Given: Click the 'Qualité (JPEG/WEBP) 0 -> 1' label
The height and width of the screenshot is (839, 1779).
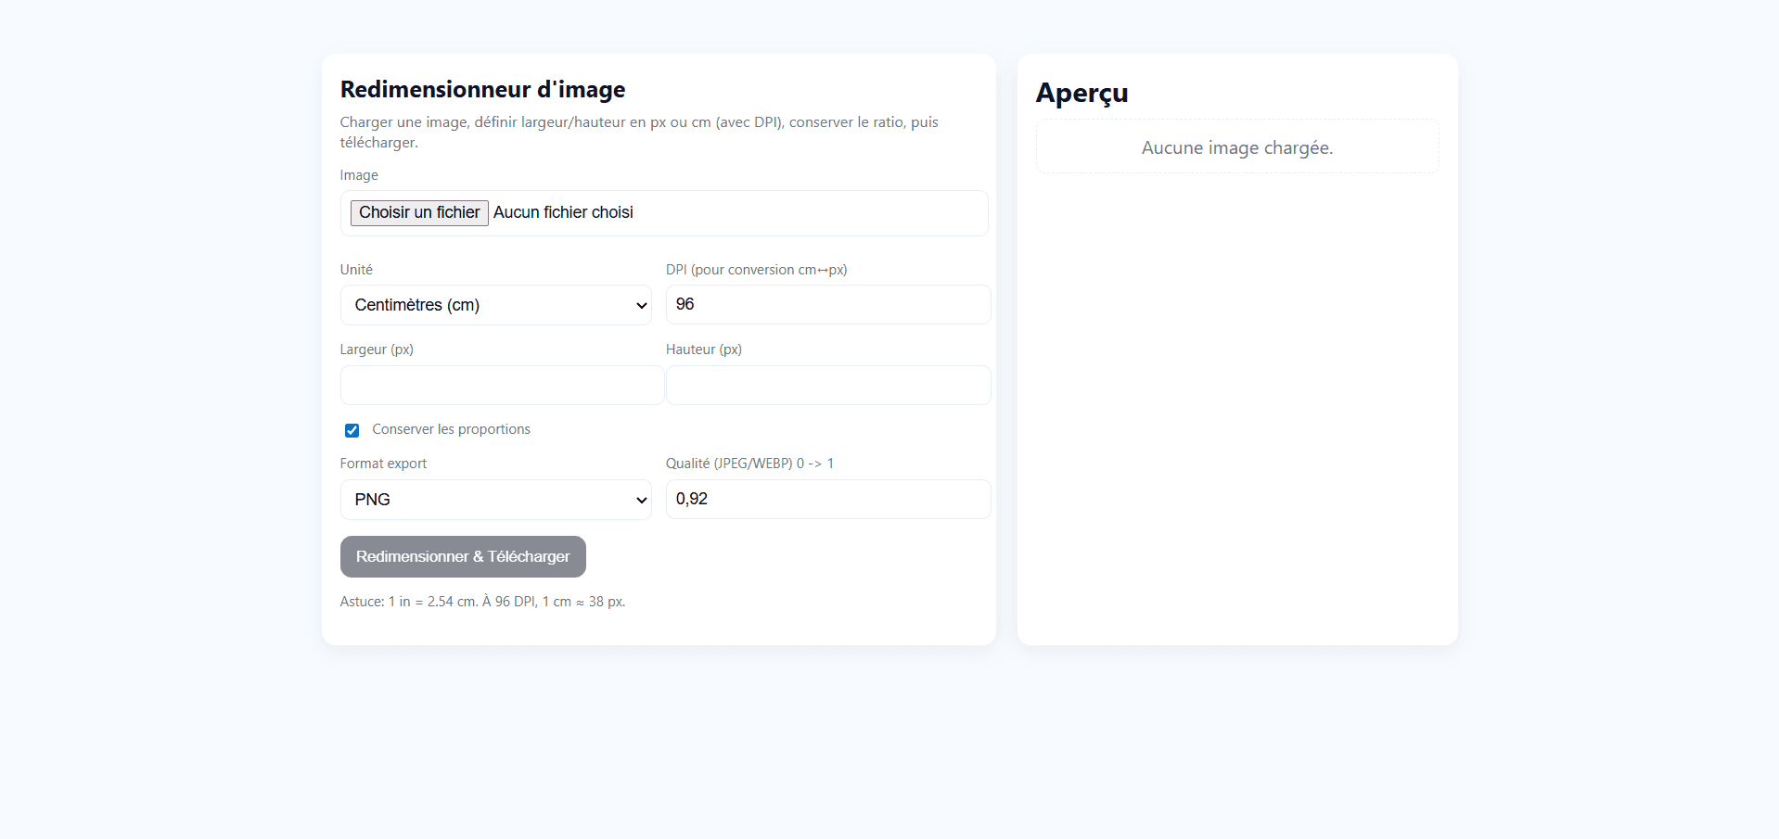Looking at the screenshot, I should point(749,464).
